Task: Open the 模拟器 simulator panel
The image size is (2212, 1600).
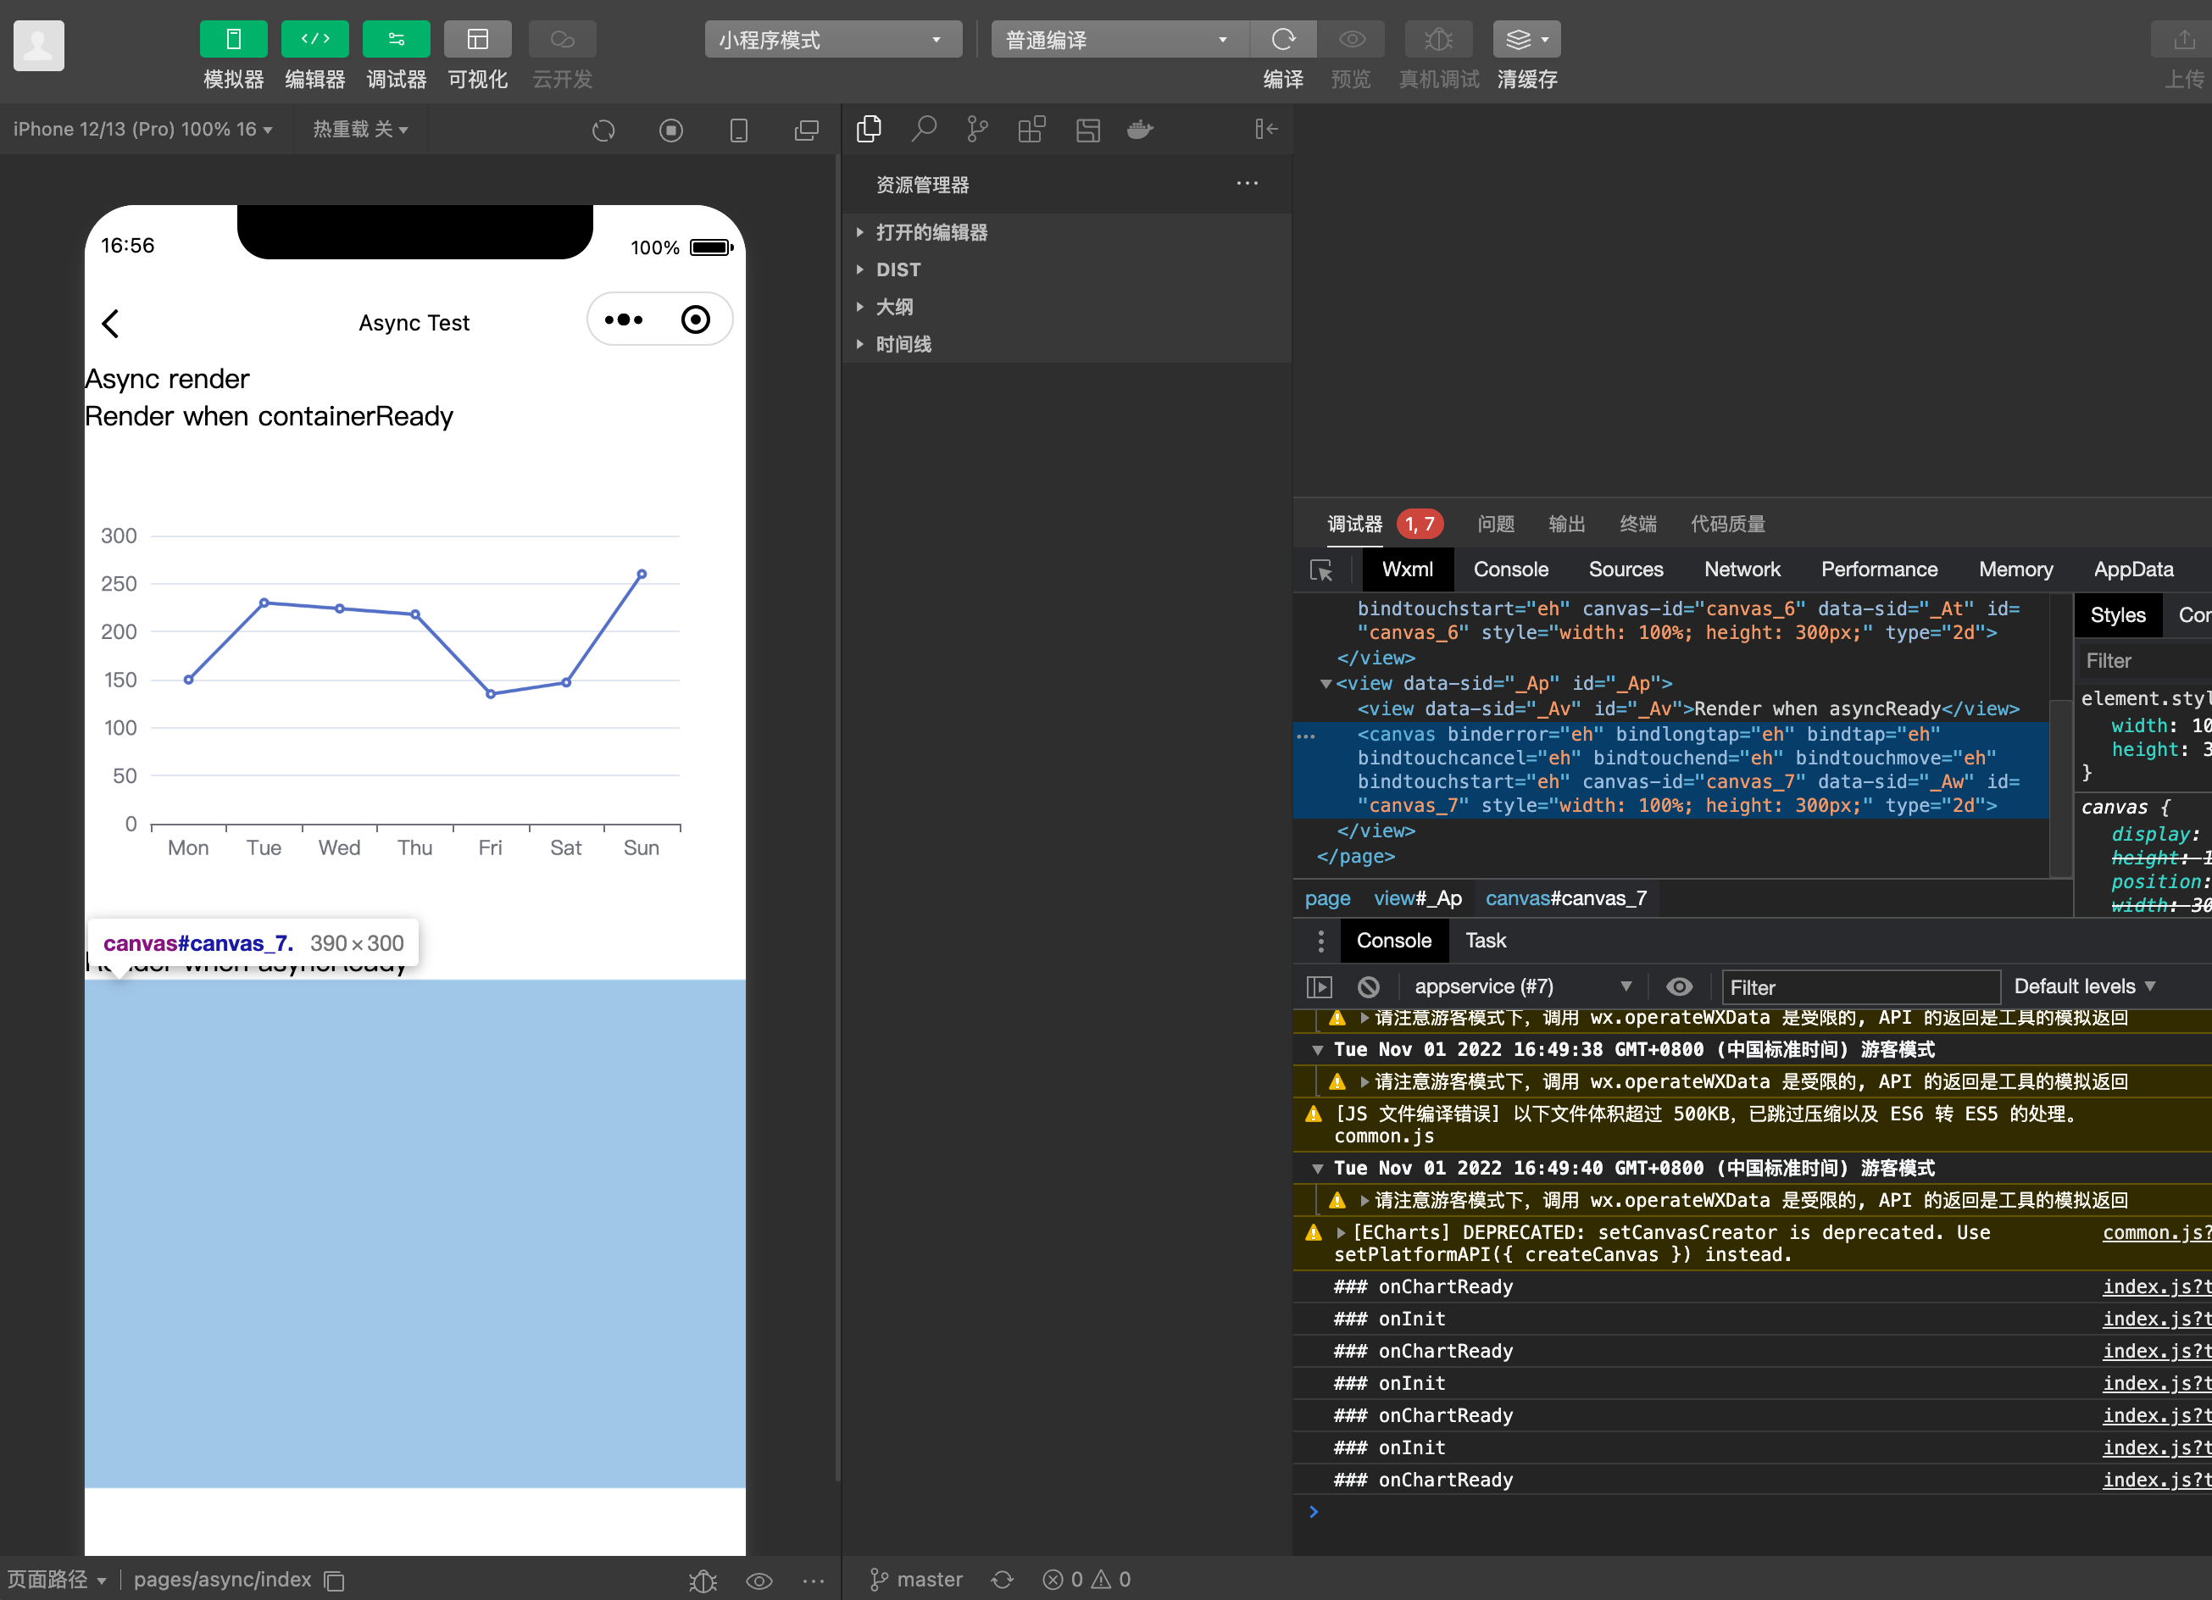Action: click(232, 39)
